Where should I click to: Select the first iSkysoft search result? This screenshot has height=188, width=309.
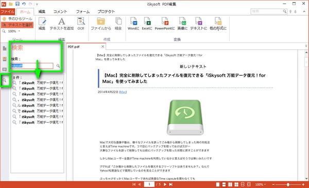38,83
